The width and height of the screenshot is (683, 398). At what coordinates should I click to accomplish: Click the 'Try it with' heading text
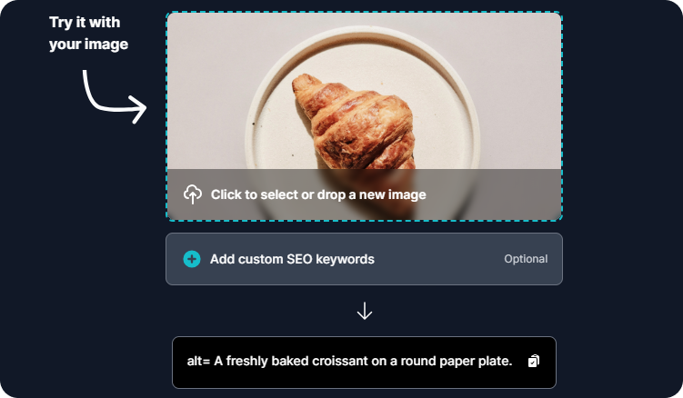click(85, 22)
